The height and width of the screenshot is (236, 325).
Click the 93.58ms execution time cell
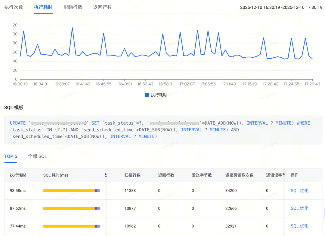click(18, 191)
